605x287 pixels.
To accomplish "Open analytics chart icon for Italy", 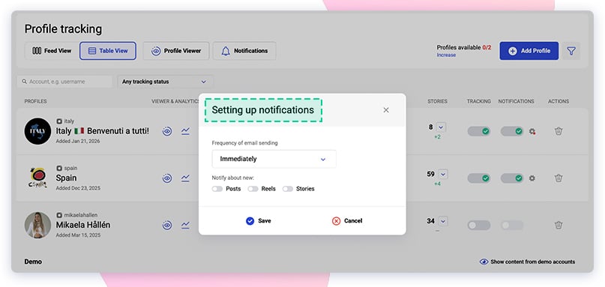I will tap(186, 131).
